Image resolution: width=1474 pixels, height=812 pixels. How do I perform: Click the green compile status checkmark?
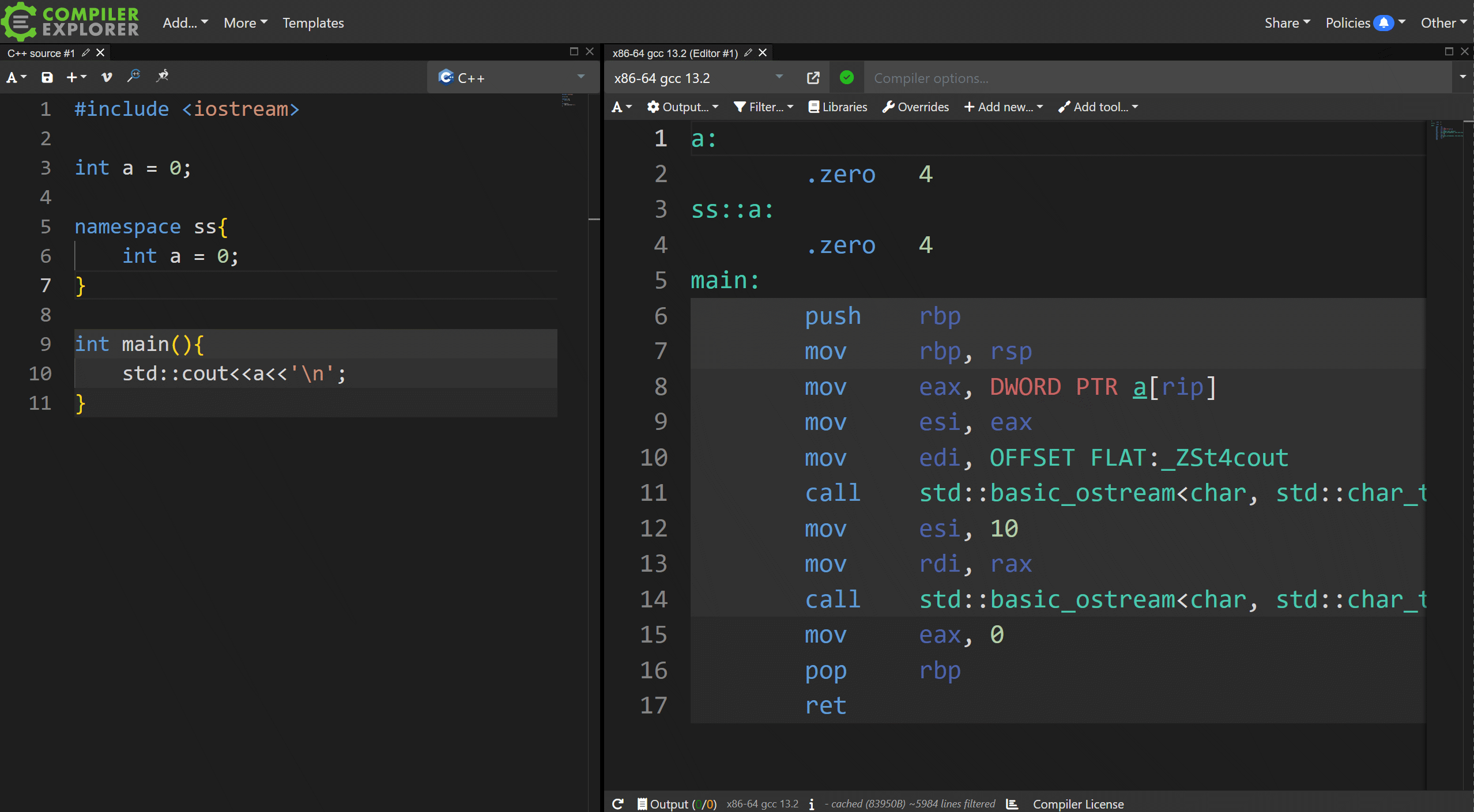point(846,78)
